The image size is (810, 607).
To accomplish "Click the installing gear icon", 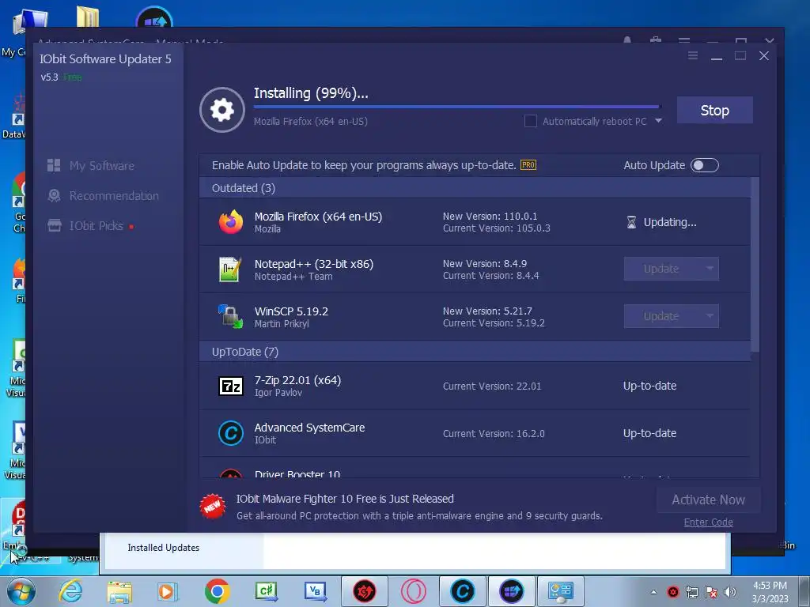I will (222, 110).
